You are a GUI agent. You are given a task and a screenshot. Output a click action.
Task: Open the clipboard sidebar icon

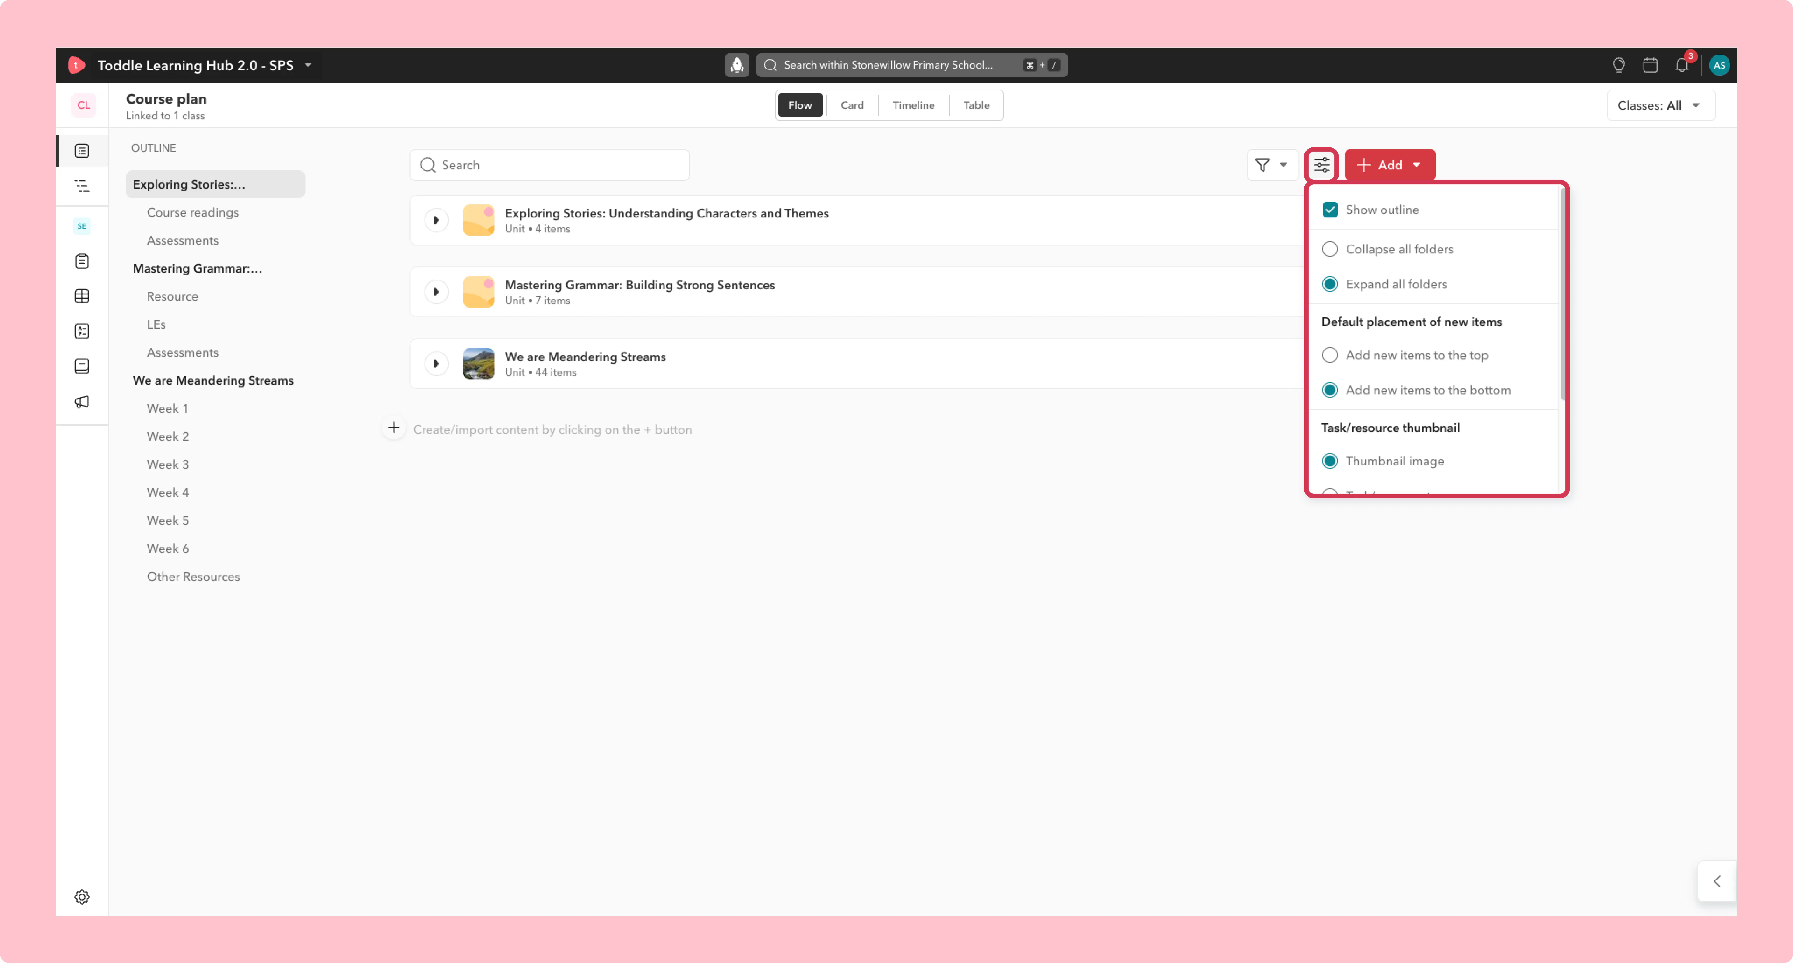[x=82, y=262]
